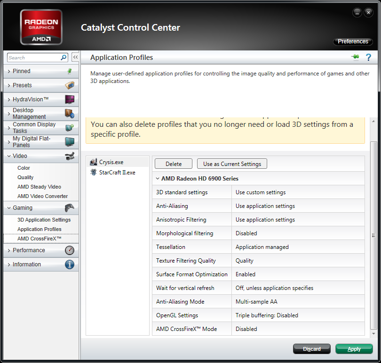
Task: Select the StarCraft II.exe profile
Action: click(118, 173)
